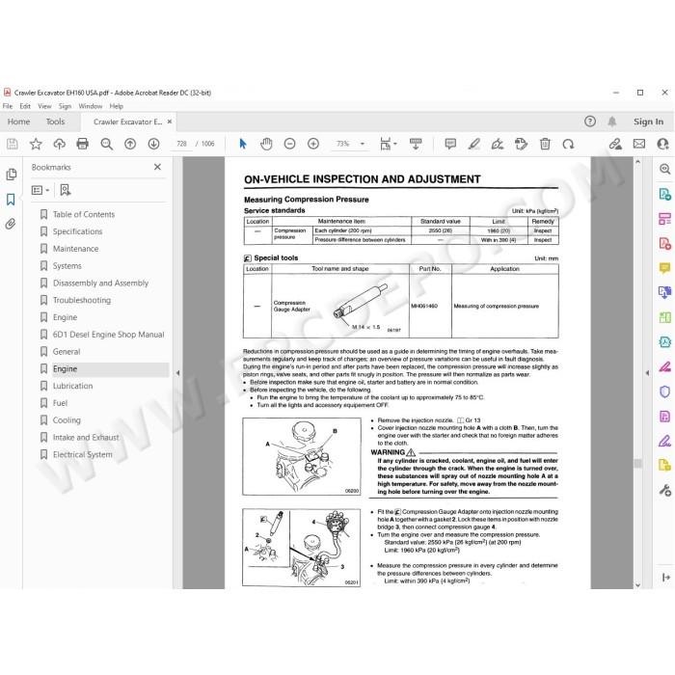The image size is (675, 675).
Task: Open the Window menu
Action: click(91, 106)
